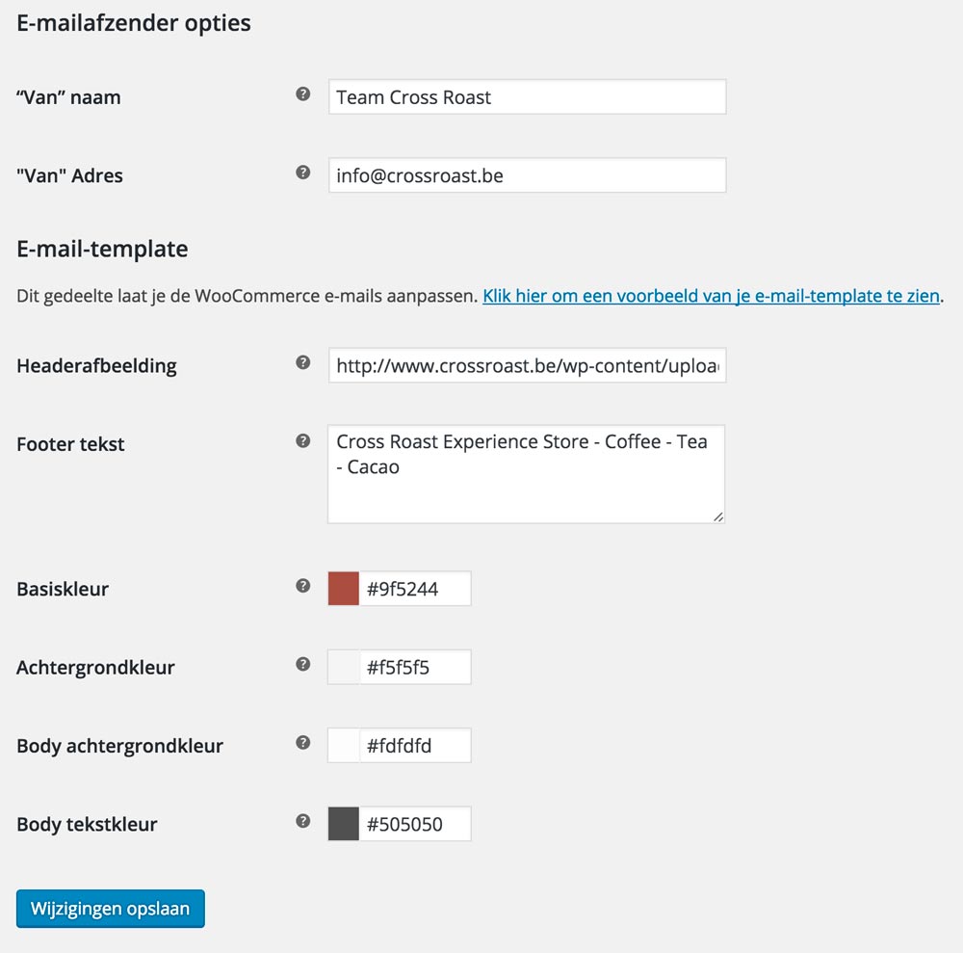Focus the info@crossroast.be address field
Viewport: 963px width, 953px height.
527,176
